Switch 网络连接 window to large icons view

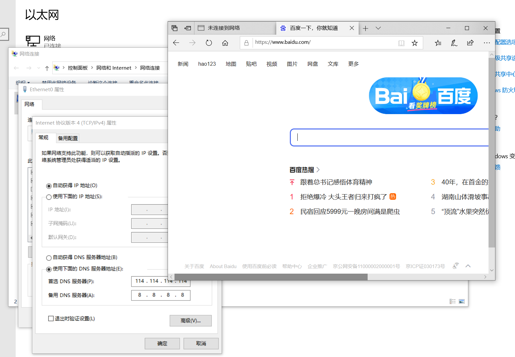pyautogui.click(x=462, y=301)
